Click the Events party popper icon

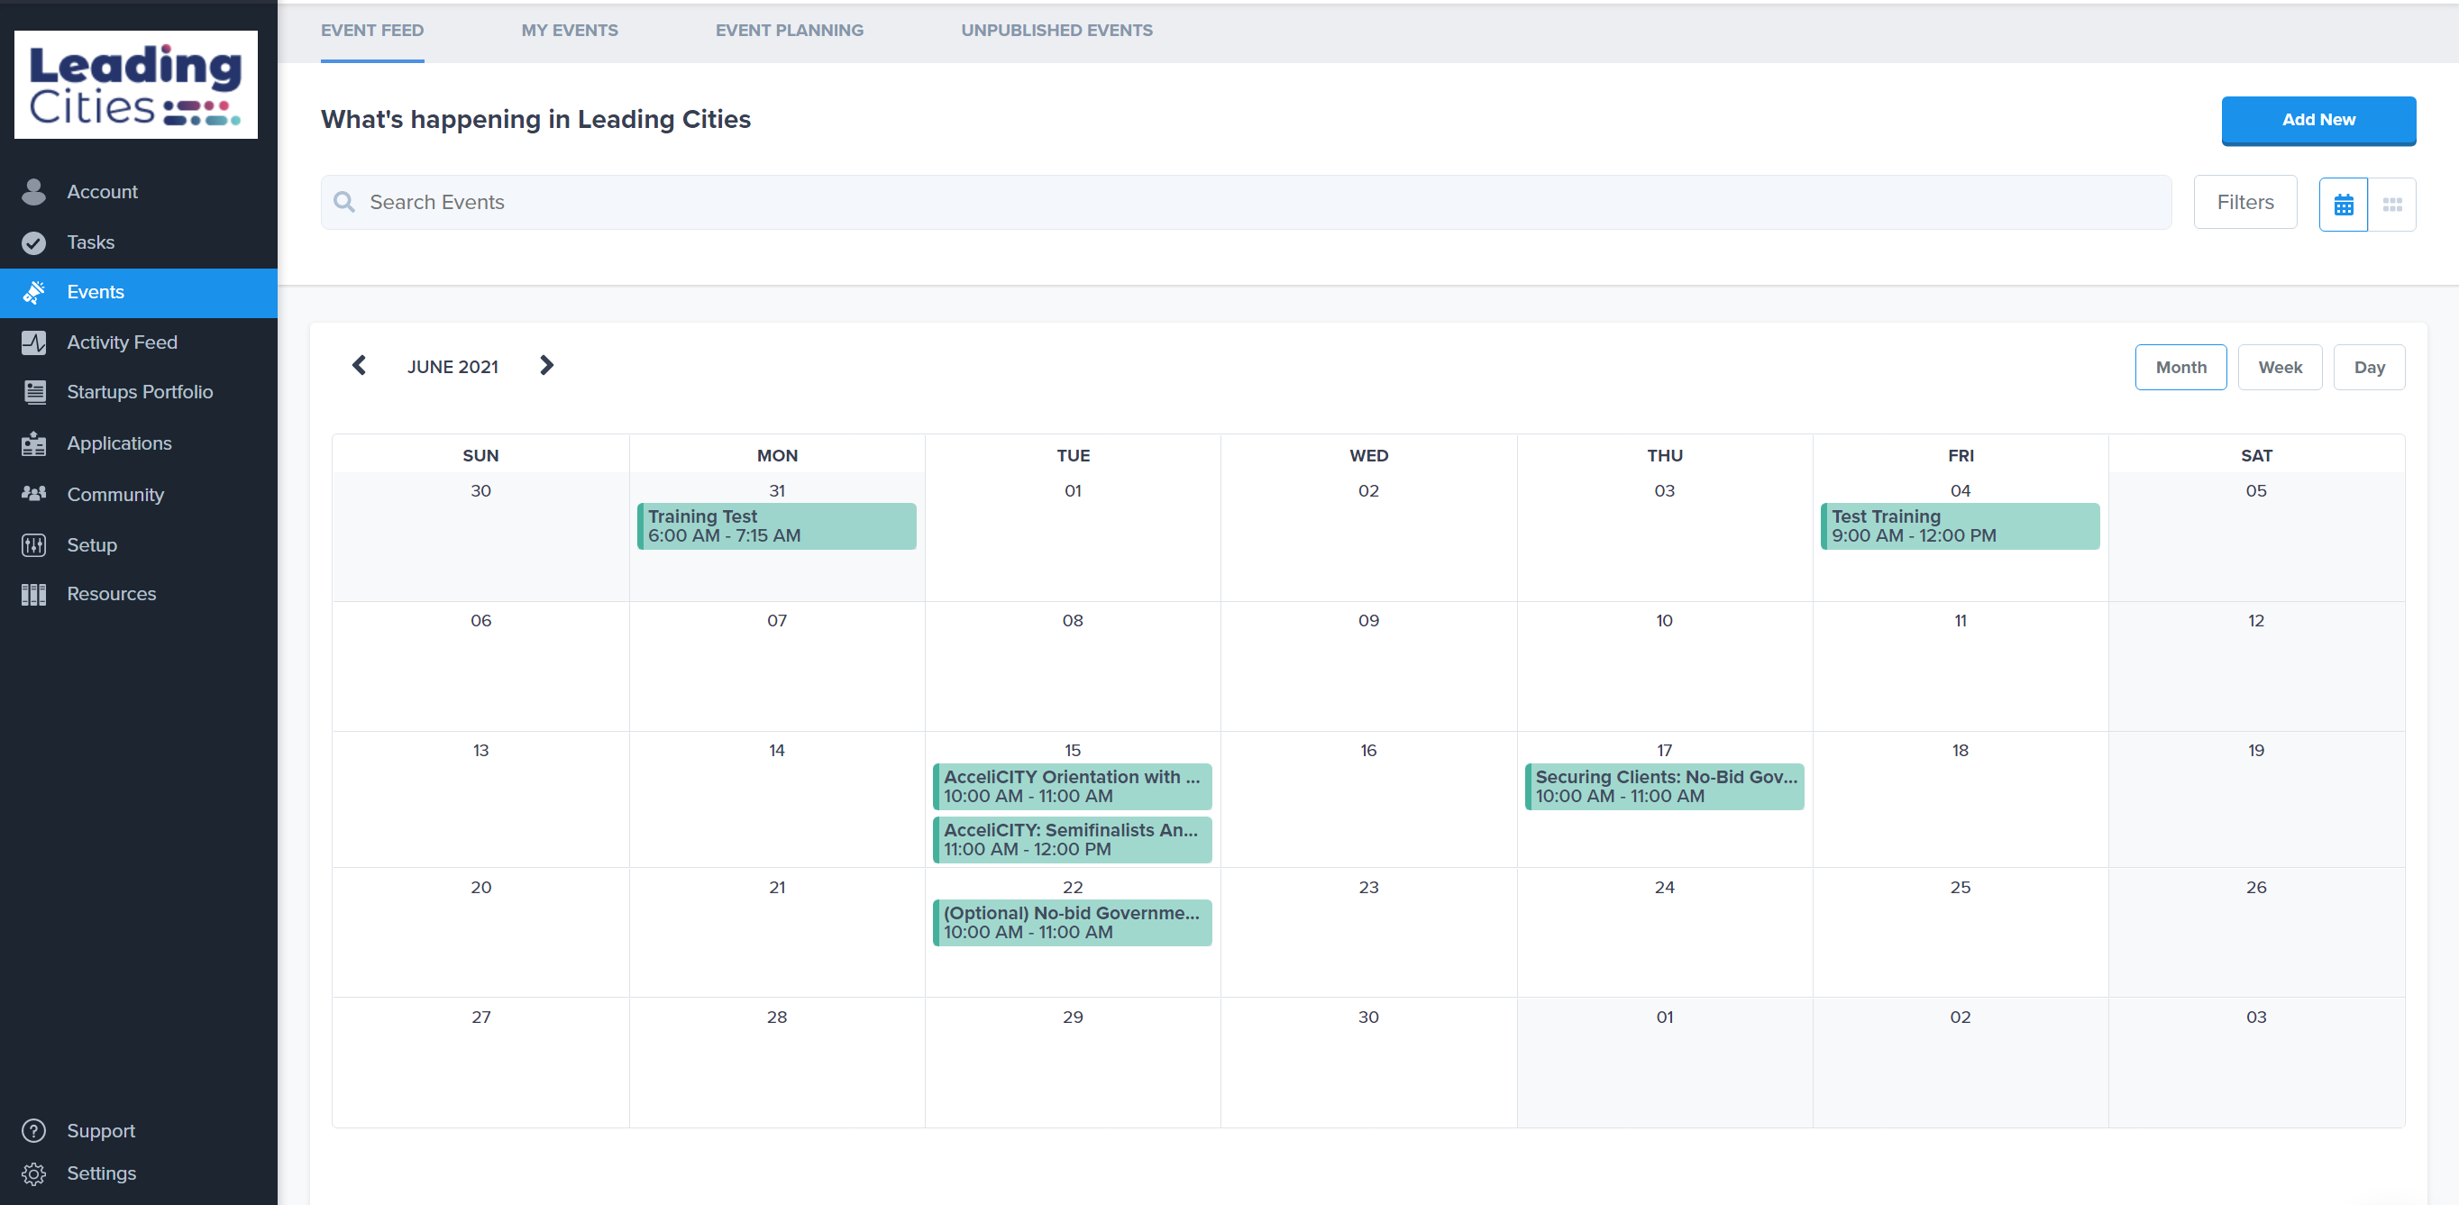33,292
